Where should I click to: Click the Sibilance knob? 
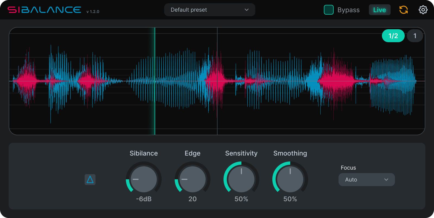(144, 179)
